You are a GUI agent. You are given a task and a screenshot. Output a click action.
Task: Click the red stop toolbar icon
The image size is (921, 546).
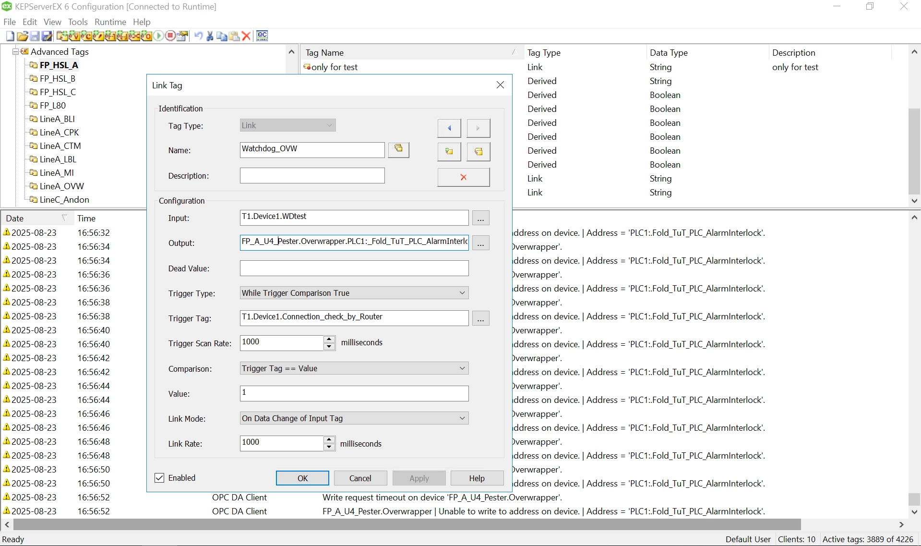(170, 36)
